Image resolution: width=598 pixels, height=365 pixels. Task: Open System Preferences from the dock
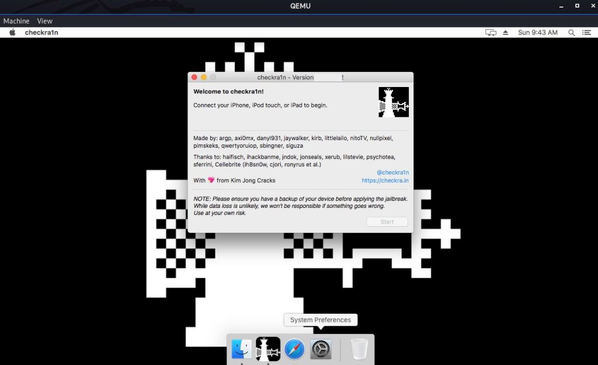(321, 349)
